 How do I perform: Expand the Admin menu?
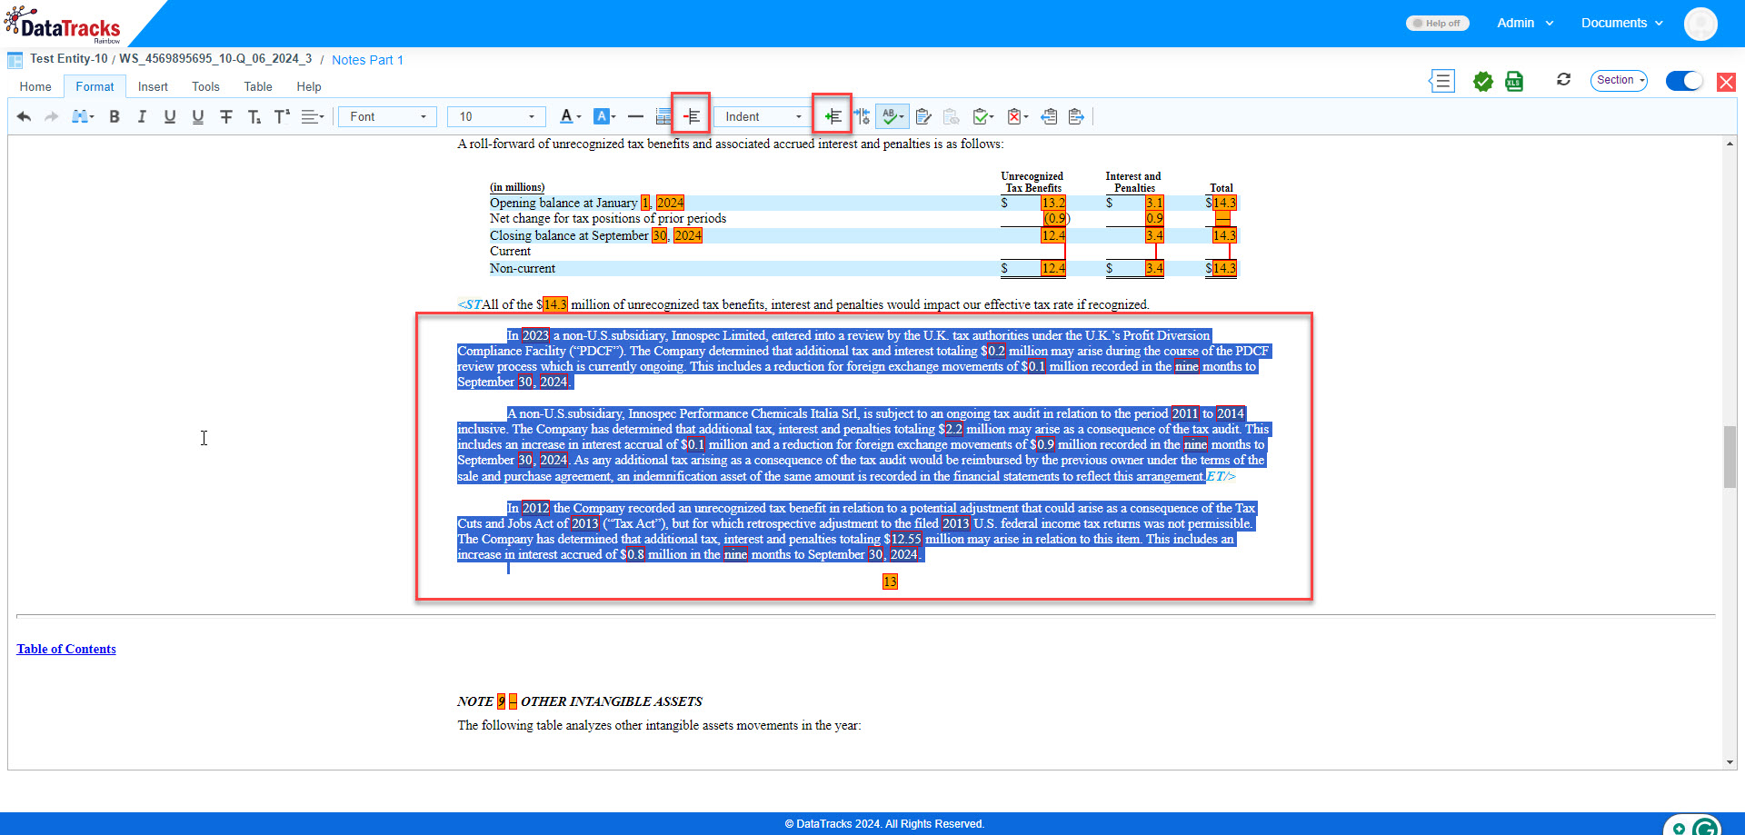coord(1525,23)
